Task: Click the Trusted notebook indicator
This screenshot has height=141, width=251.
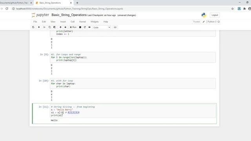Action: (x=196, y=22)
